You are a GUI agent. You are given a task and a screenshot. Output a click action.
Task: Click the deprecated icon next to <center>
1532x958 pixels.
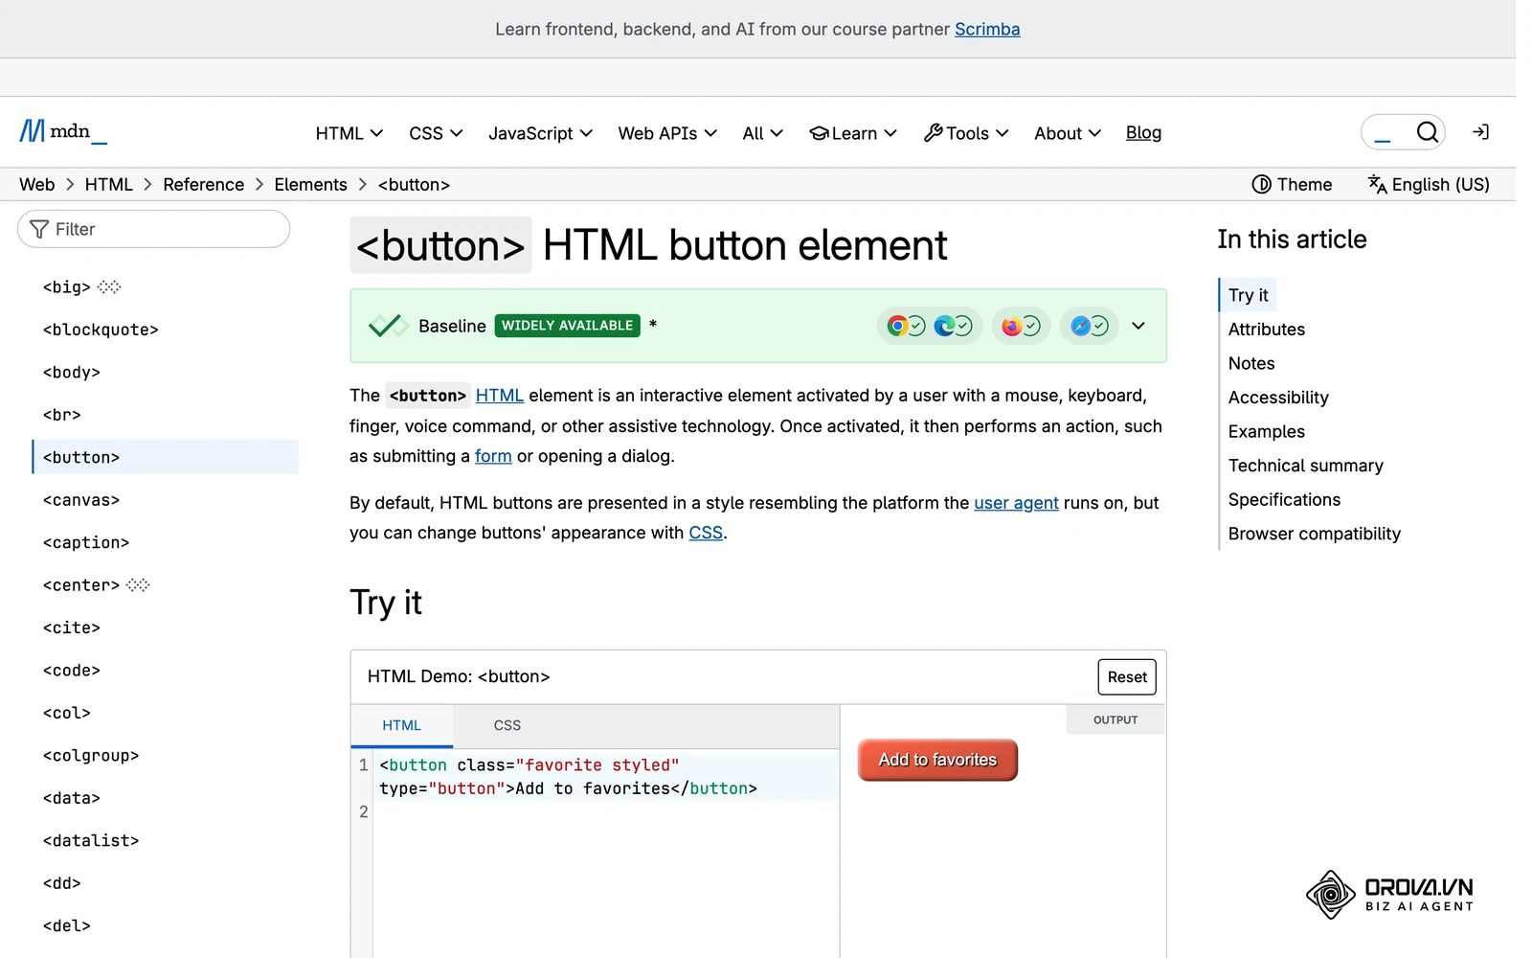(138, 584)
